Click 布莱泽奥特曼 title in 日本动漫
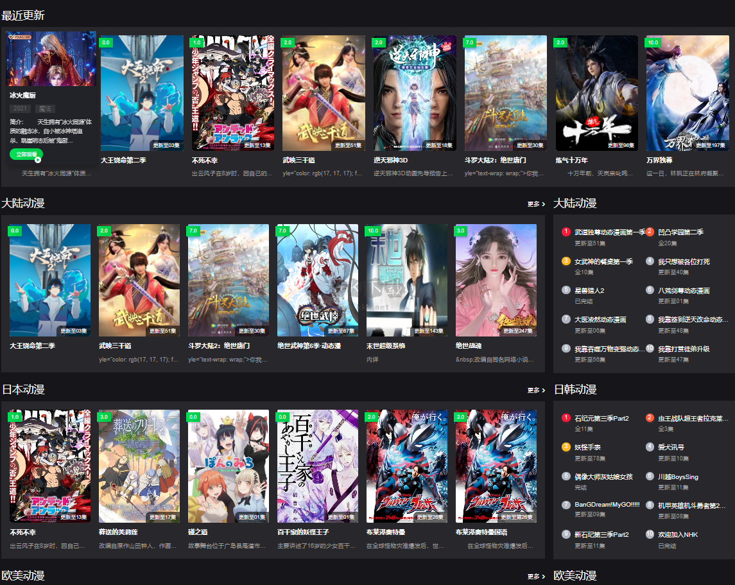The height and width of the screenshot is (585, 735). [x=386, y=532]
